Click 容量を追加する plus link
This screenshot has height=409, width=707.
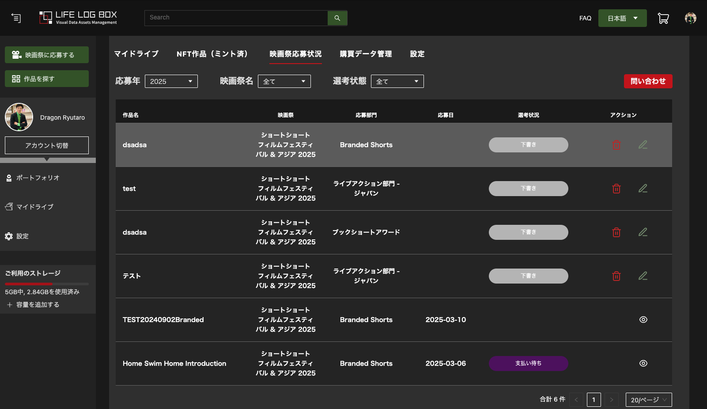click(33, 305)
